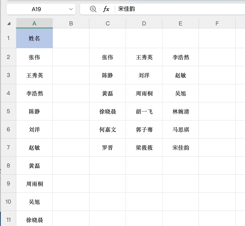The image size is (245, 226).
Task: Click cell E4 containing 吴旭
Action: pyautogui.click(x=181, y=93)
